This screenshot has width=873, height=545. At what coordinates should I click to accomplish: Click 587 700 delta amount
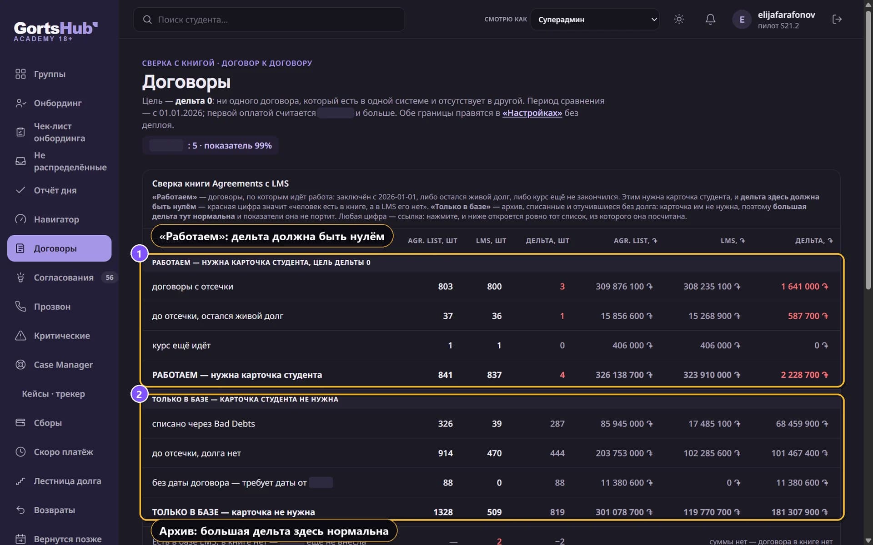(808, 316)
